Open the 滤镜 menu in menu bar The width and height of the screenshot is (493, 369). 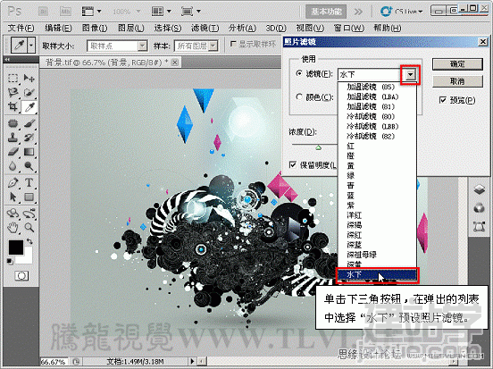click(205, 29)
